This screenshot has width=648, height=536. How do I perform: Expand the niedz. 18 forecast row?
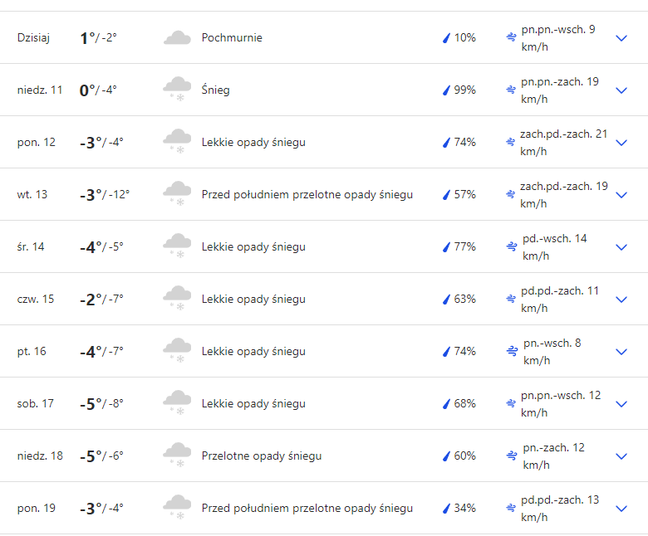pos(621,456)
